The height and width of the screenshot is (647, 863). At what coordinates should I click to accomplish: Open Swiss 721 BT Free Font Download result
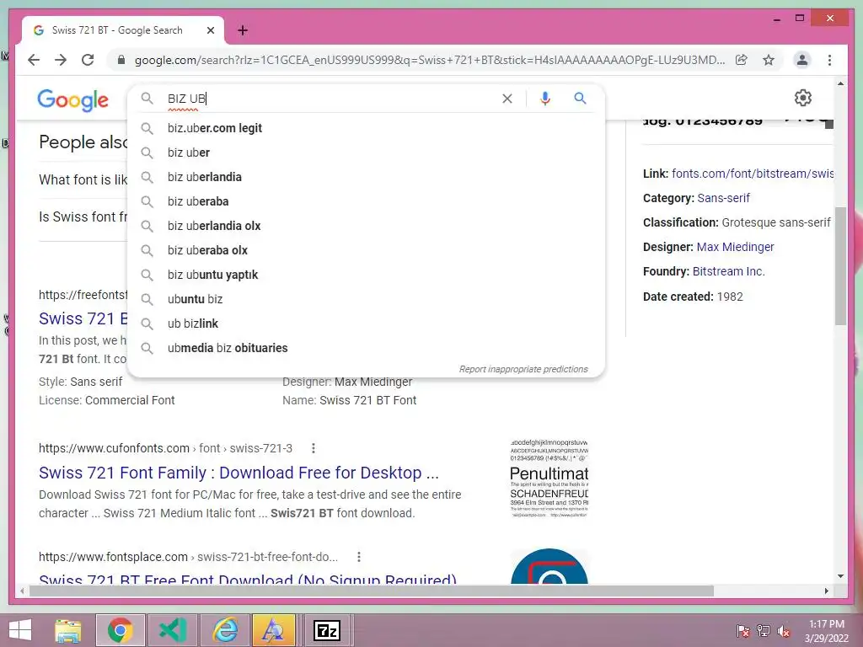pos(248,578)
